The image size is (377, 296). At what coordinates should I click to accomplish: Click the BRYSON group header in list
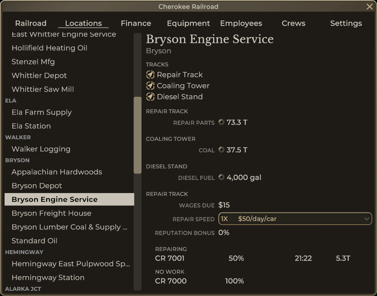pos(17,160)
